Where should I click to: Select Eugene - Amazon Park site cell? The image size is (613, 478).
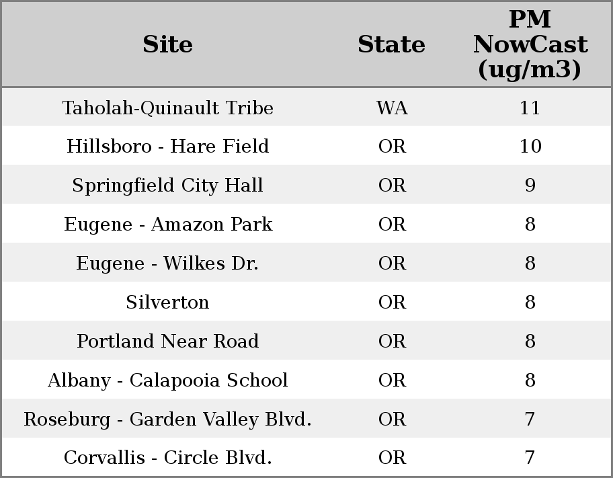tap(167, 225)
